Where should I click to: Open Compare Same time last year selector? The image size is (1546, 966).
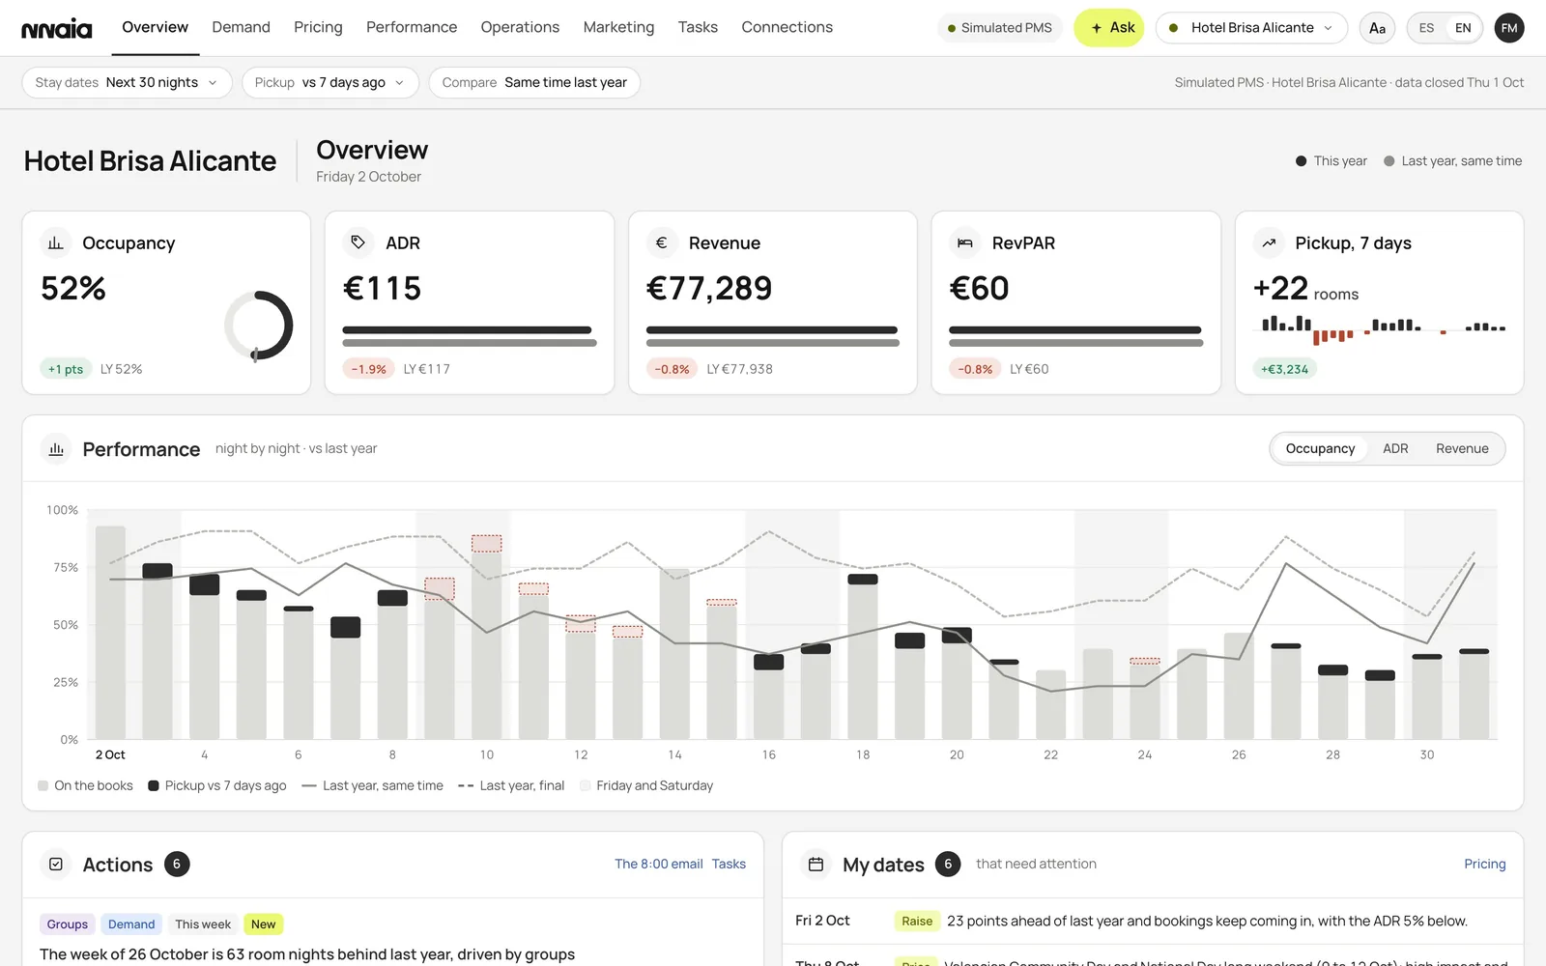tap(534, 82)
